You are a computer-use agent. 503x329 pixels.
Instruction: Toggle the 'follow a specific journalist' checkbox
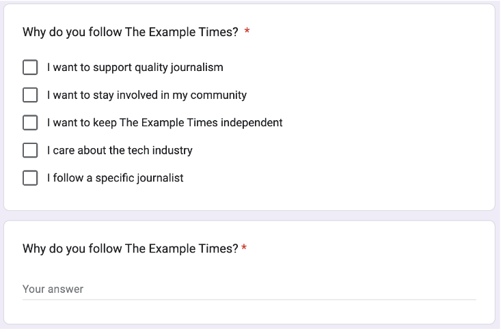[x=30, y=177]
